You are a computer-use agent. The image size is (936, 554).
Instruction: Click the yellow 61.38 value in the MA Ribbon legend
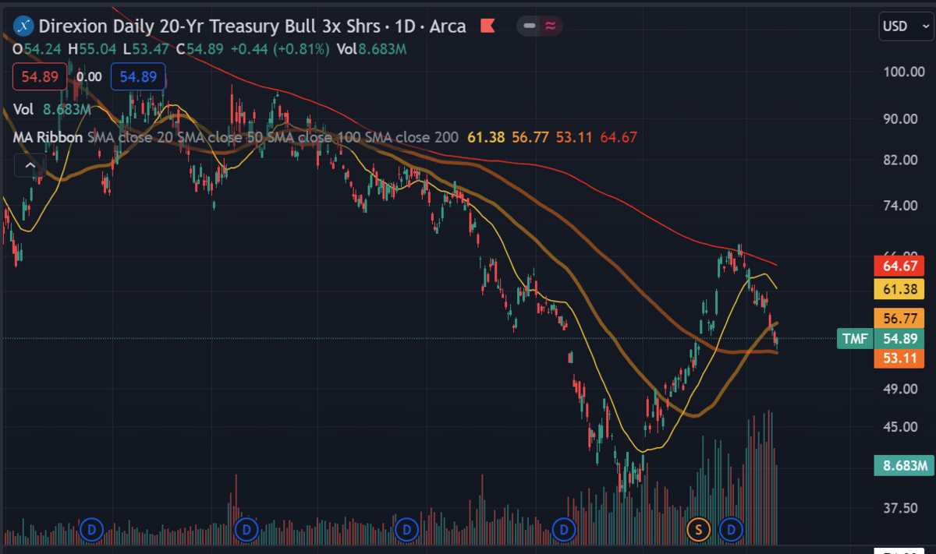485,138
